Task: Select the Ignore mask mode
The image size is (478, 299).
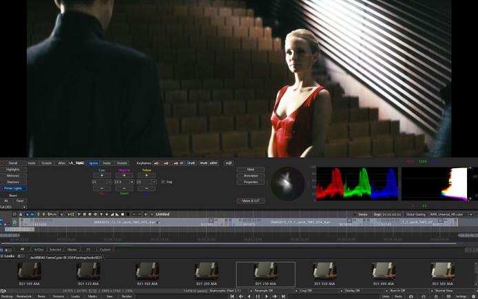Action: pos(92,163)
